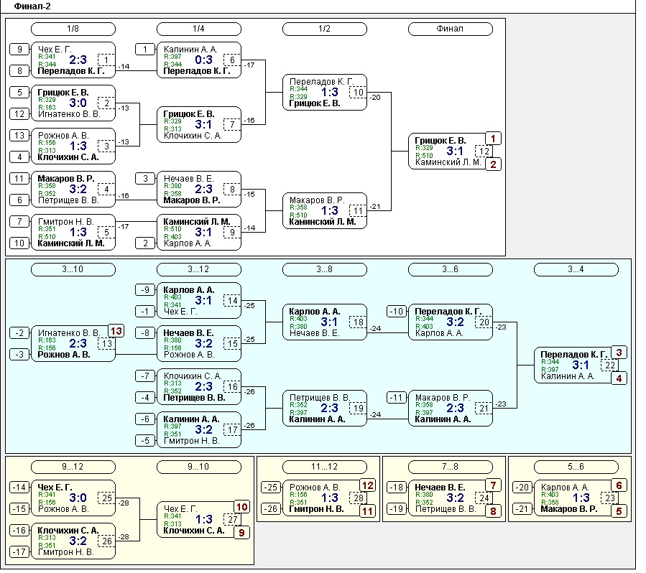Select seed box 9 beside Чех Е. Г.
Viewport: 646px width, 573px height.
click(x=19, y=49)
